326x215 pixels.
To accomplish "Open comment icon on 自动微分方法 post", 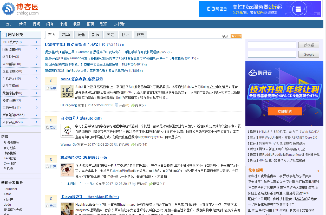I will 116,145.
